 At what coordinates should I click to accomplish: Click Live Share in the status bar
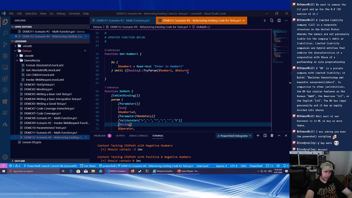pos(88,166)
